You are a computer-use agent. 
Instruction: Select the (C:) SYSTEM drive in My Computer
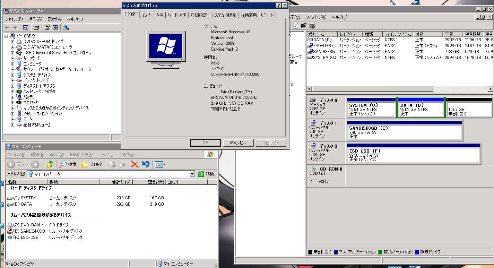pos(24,198)
